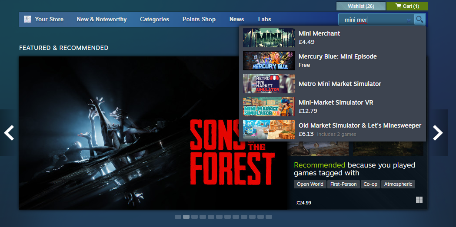Open the Sons of the Forest featured banner
Screen dimensions: 456x227
point(153,133)
